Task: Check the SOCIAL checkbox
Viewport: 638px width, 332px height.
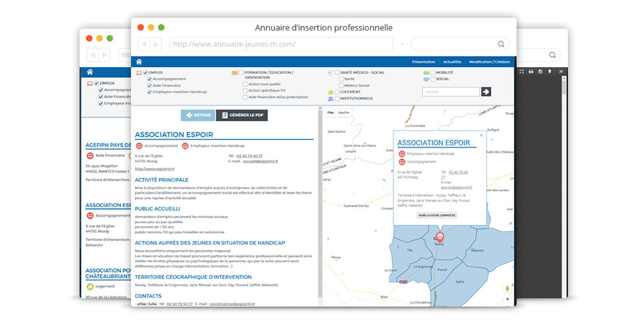Action: [433, 79]
